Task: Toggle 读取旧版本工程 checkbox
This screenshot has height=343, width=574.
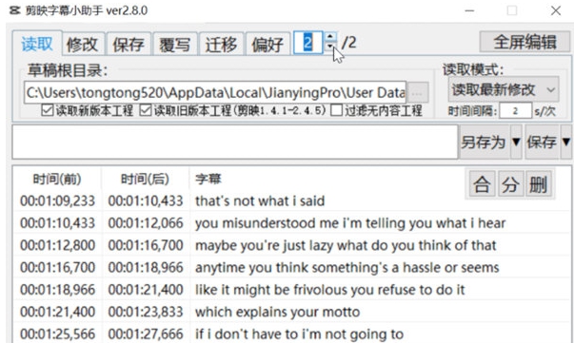Action: pos(232,110)
